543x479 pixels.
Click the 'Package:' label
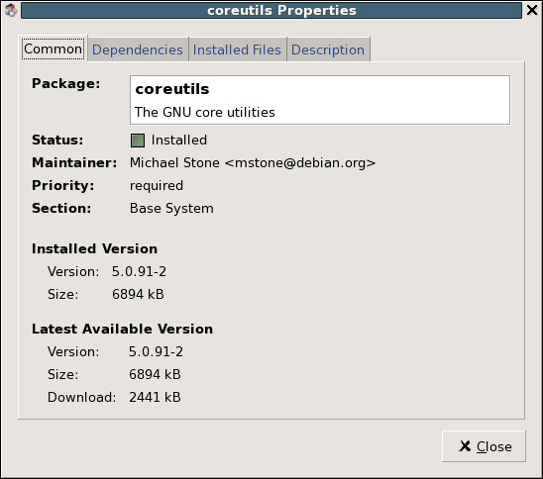(65, 83)
